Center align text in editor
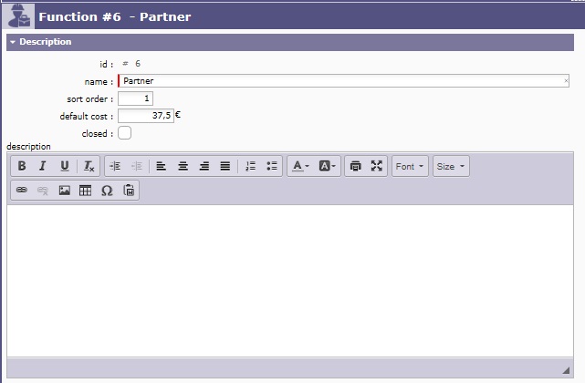 (x=183, y=166)
